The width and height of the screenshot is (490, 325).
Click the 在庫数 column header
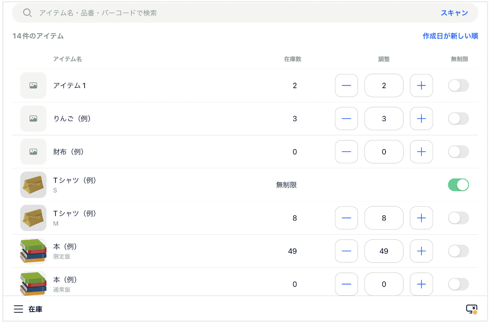tap(293, 59)
